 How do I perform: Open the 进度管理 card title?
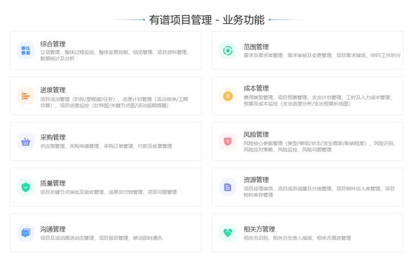tap(53, 90)
